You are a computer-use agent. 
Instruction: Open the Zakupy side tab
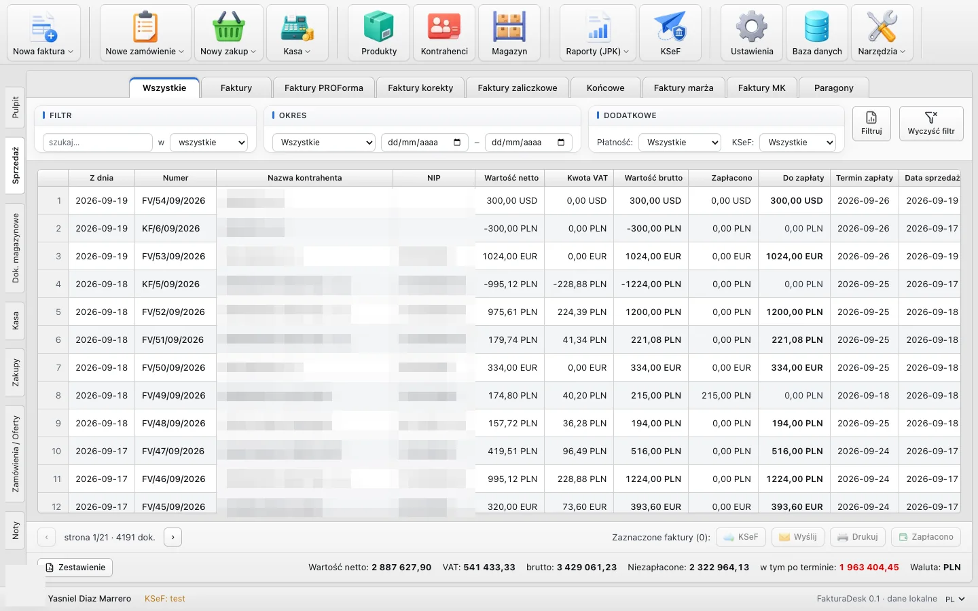coord(15,373)
